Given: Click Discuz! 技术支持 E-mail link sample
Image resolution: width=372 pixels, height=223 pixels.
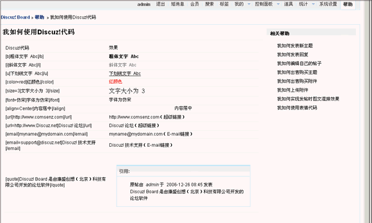Looking at the screenshot, I should [126, 145].
